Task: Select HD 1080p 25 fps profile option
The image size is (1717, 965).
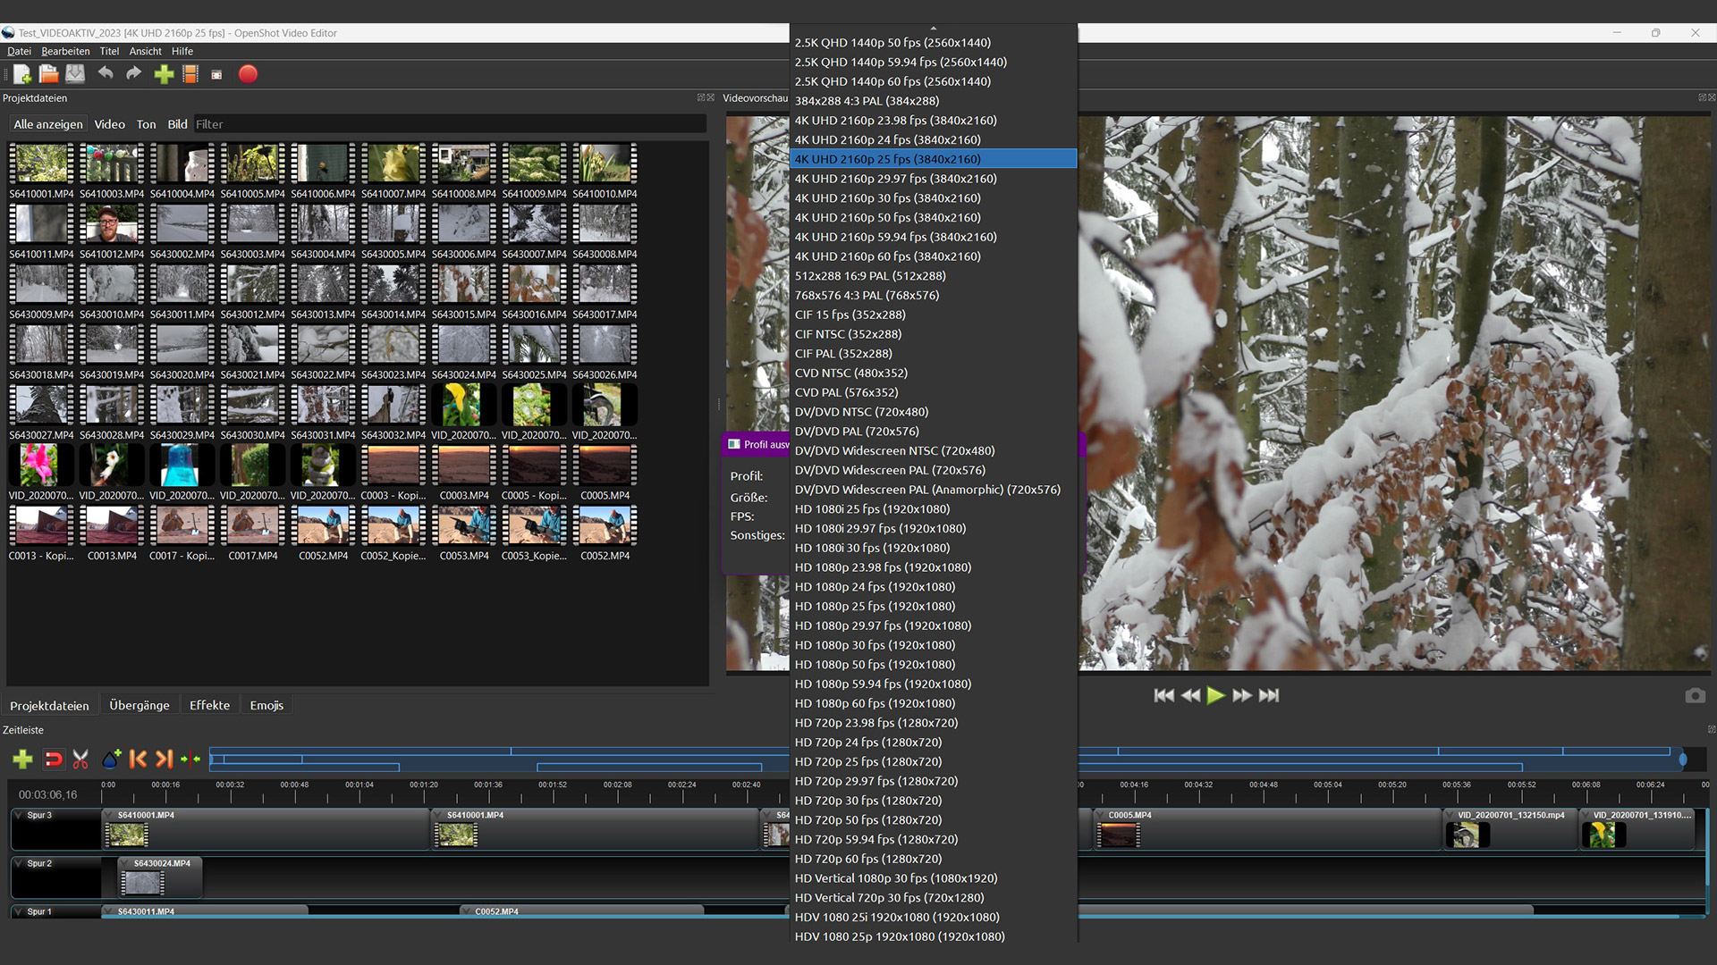Action: coord(874,606)
